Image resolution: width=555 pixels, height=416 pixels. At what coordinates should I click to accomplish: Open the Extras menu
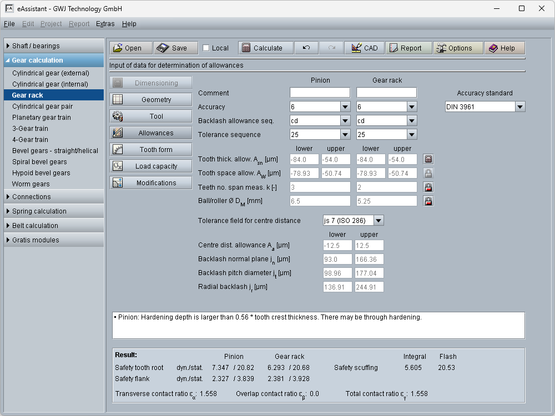[105, 24]
